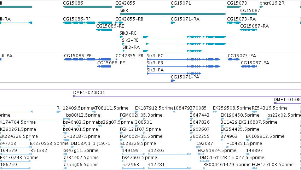
Task: Click the 108479370085 EST label
Action: click(190, 108)
